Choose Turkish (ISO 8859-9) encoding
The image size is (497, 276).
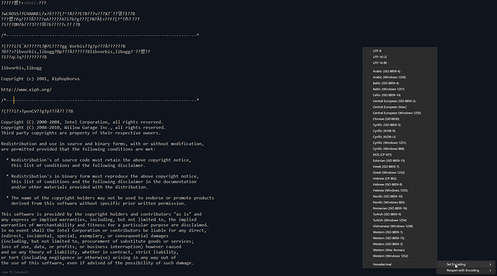point(400,214)
